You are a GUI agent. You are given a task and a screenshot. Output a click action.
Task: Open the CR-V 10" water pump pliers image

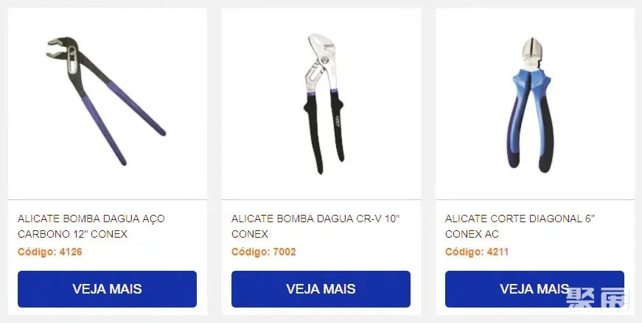coord(323,104)
